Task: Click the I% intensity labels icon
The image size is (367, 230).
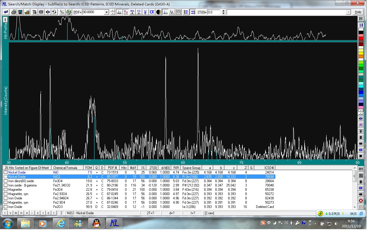Action: (x=139, y=12)
